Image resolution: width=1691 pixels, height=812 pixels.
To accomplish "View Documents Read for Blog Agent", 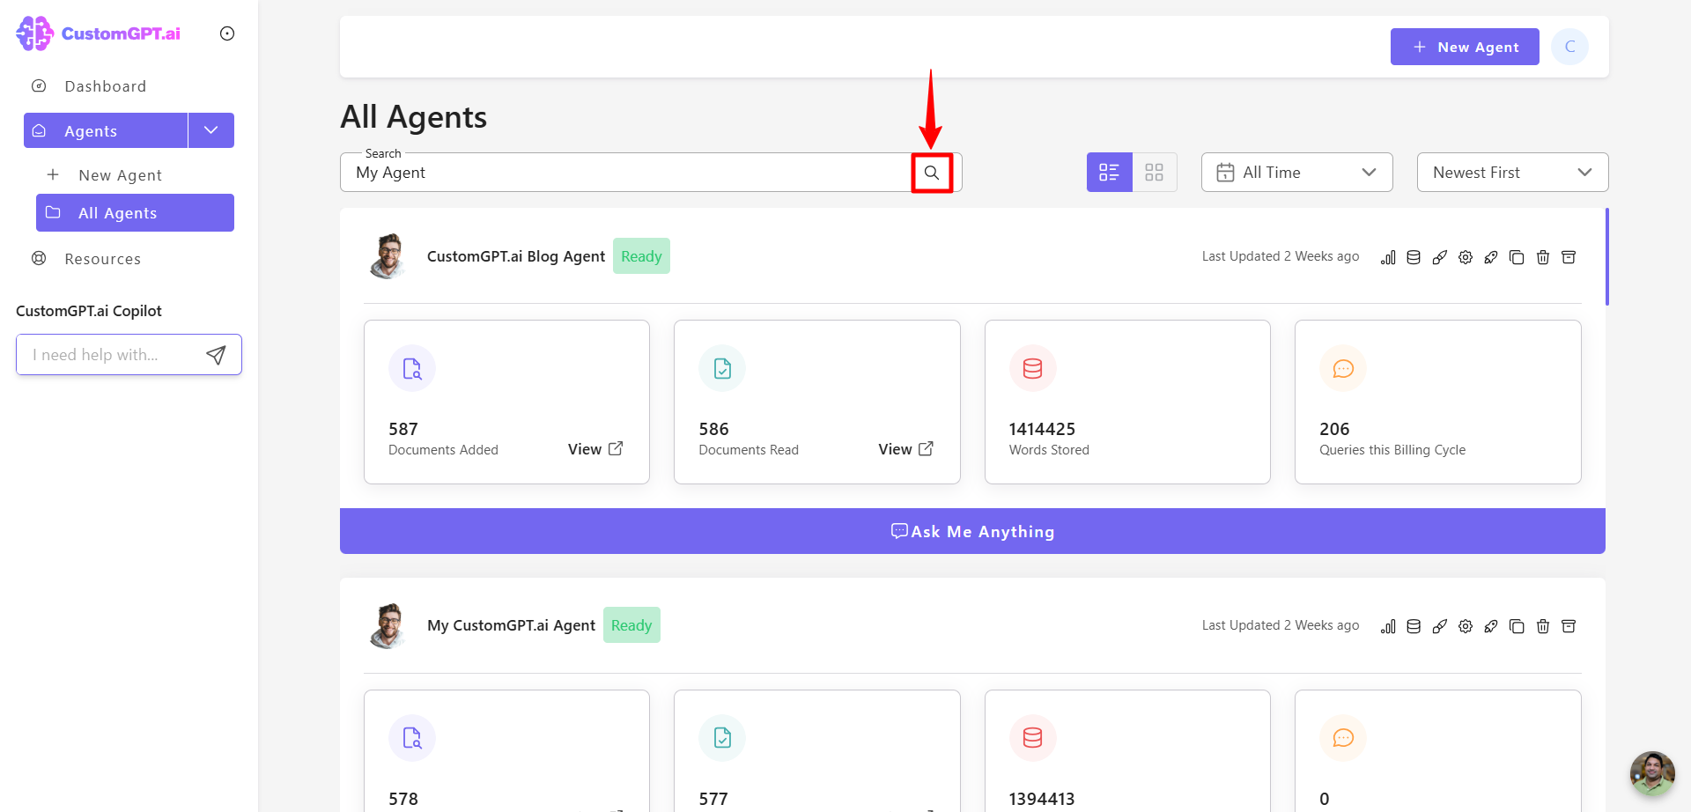I will (x=905, y=449).
